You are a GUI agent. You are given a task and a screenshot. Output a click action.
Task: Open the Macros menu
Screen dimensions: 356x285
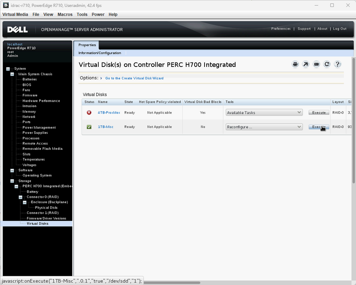[65, 15]
